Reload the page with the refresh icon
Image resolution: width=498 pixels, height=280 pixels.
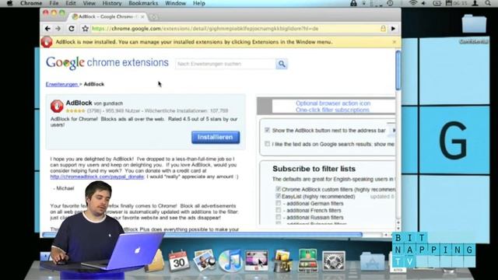coord(72,29)
